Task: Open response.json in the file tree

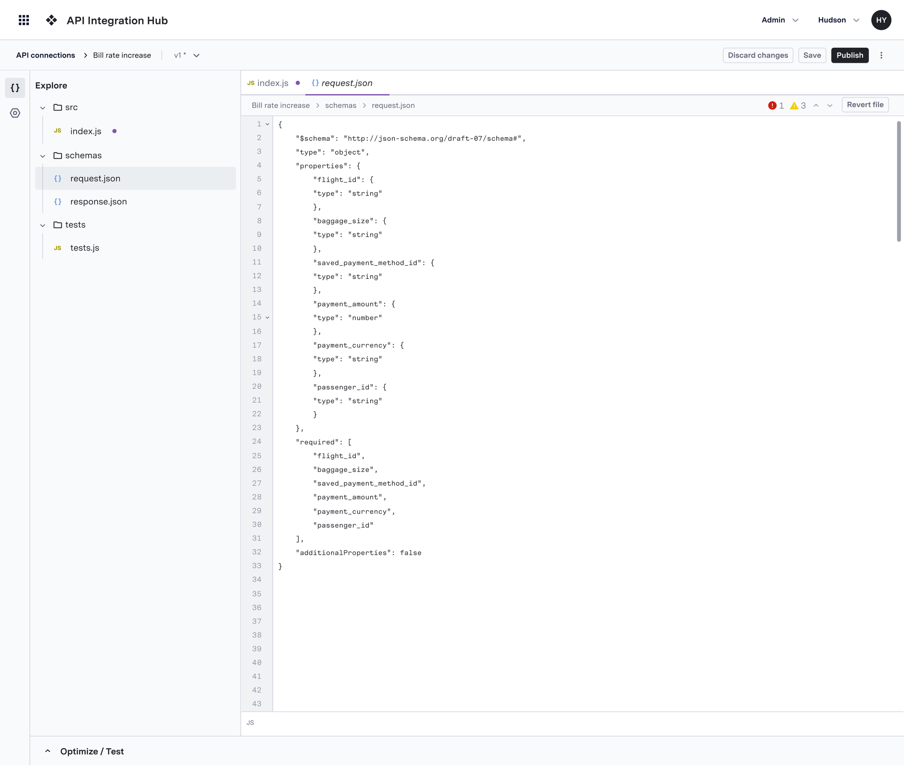Action: (x=99, y=201)
